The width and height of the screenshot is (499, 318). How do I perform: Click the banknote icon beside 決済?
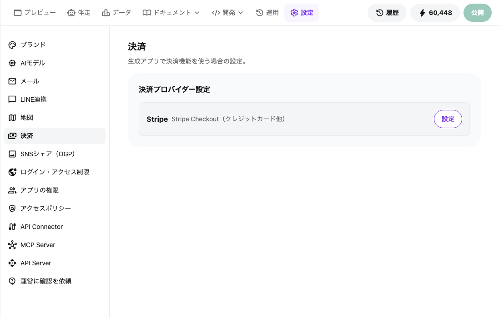12,136
